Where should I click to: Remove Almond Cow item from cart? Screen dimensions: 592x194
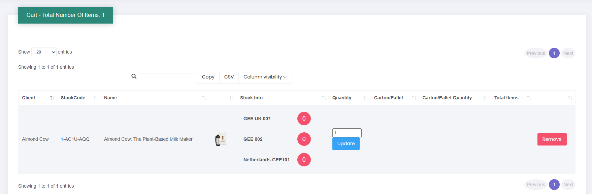coord(552,139)
